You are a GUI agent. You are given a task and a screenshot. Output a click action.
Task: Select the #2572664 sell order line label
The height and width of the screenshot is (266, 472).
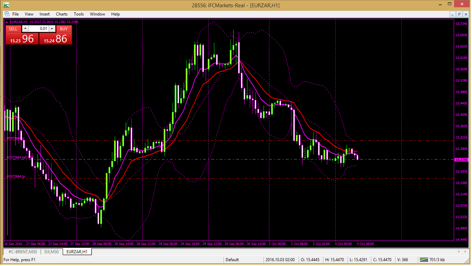click(x=20, y=157)
